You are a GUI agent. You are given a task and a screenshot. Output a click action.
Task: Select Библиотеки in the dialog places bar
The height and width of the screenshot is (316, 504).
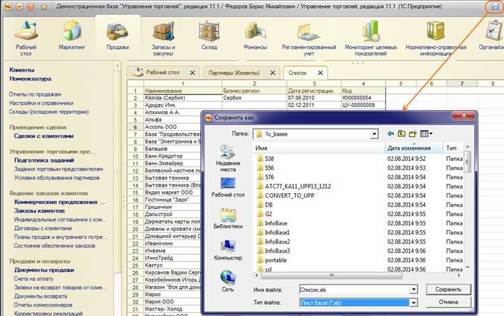coord(228,217)
